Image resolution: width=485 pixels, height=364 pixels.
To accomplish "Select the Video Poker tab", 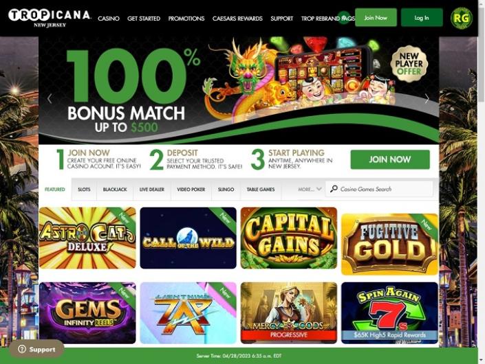I will pos(191,190).
